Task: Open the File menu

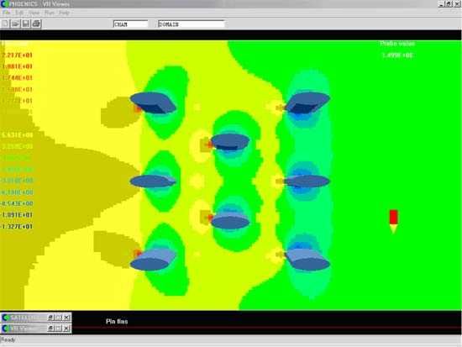Action: 6,13
